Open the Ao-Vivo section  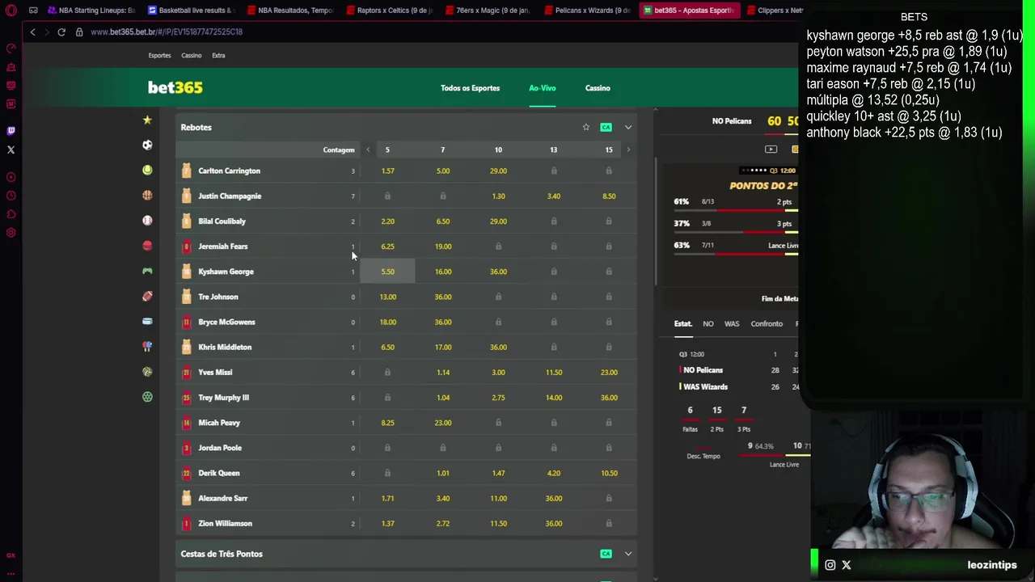(543, 88)
